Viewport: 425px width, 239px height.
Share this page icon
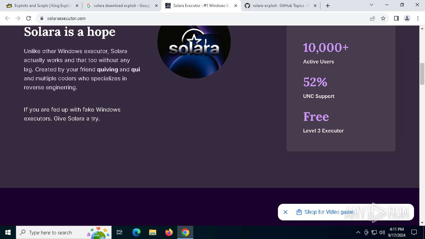(x=373, y=18)
